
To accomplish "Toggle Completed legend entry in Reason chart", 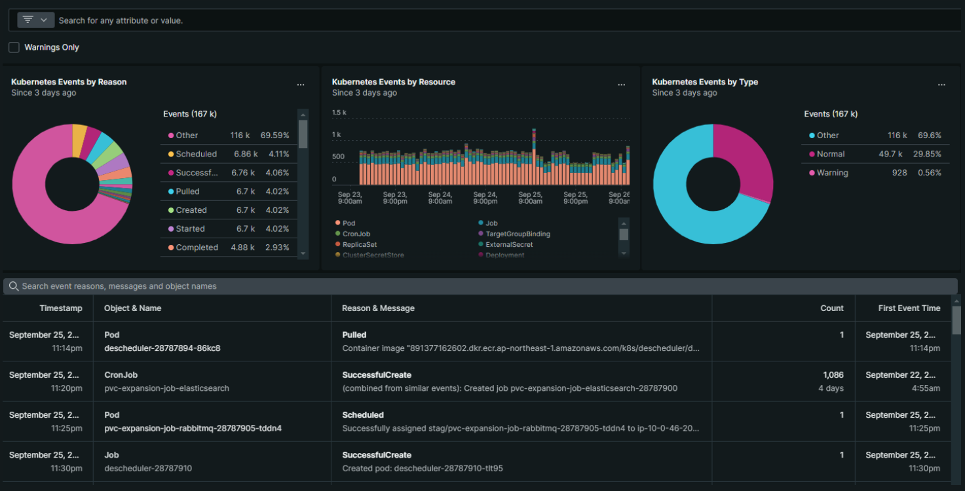I will 229,247.
